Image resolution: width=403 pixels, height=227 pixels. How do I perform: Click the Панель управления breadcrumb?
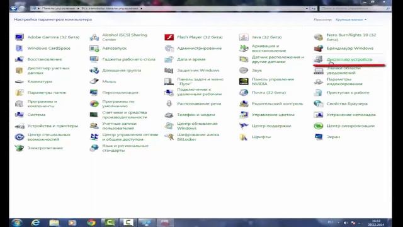coord(59,8)
